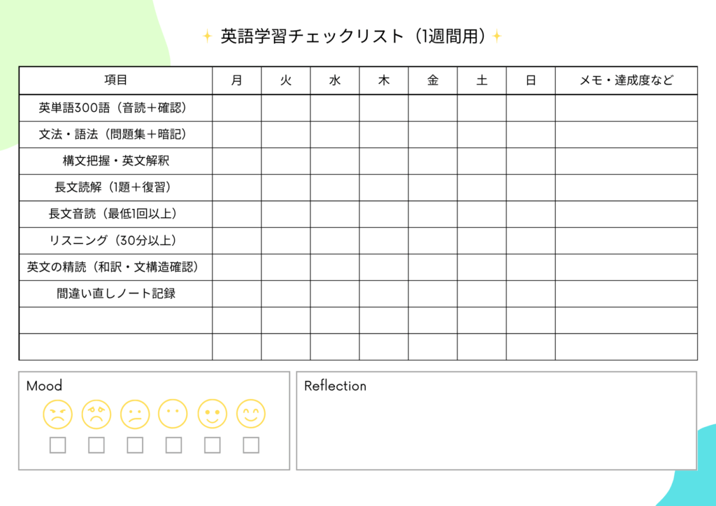Check the box under the crying face
The width and height of the screenshot is (716, 506).
96,445
